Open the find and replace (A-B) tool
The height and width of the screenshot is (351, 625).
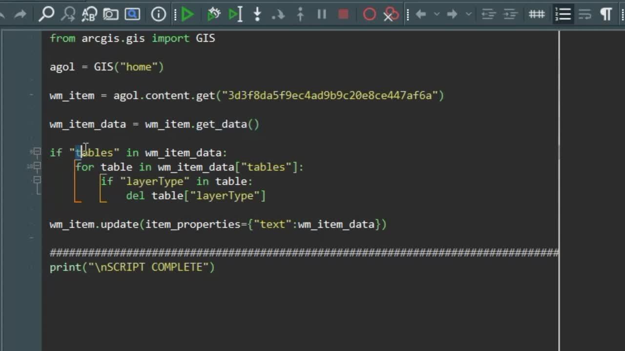click(x=89, y=15)
